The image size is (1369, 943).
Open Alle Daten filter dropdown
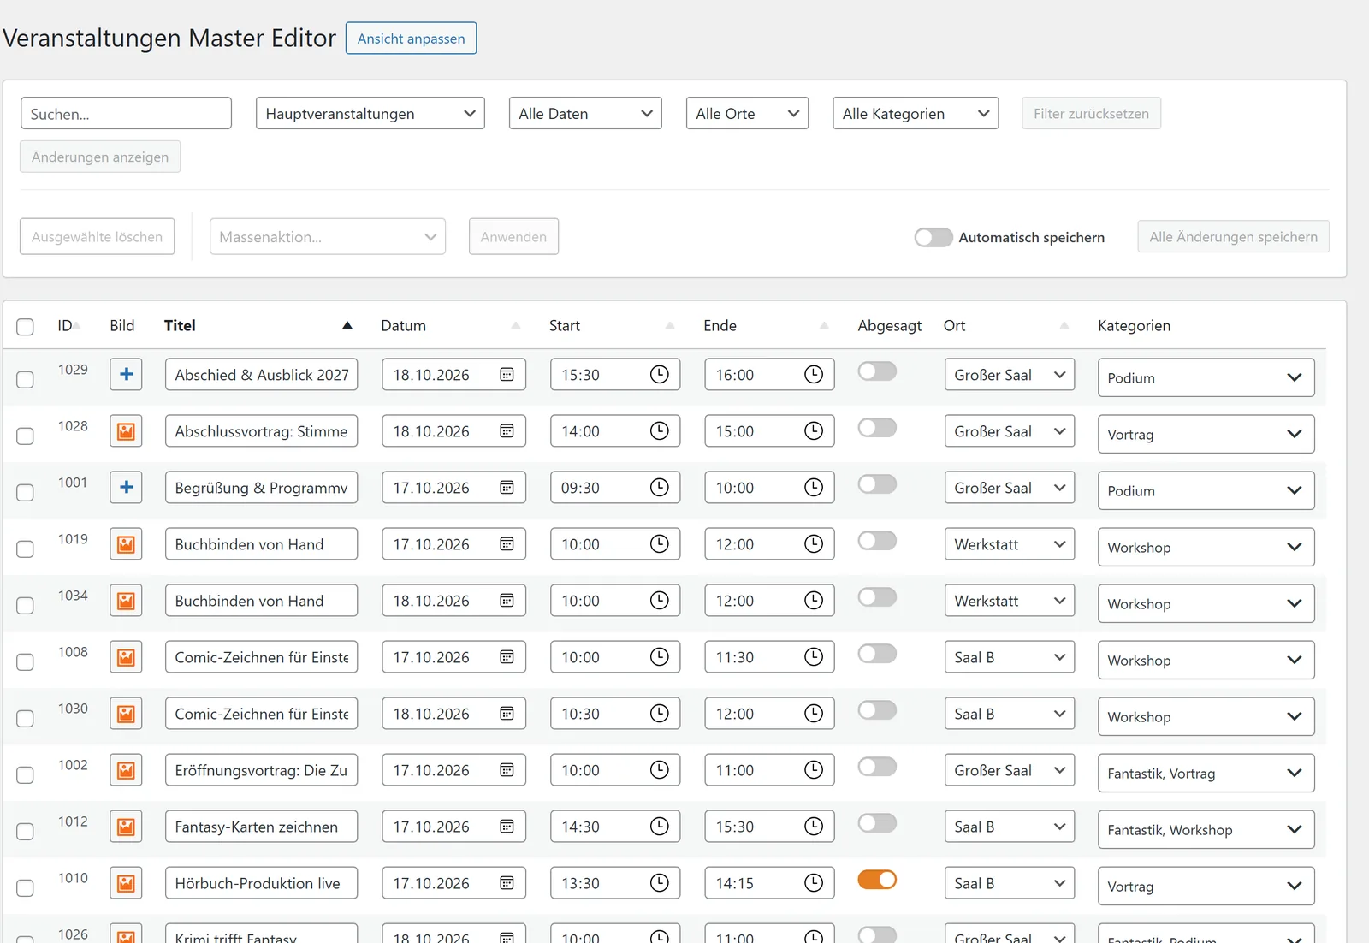coord(585,113)
